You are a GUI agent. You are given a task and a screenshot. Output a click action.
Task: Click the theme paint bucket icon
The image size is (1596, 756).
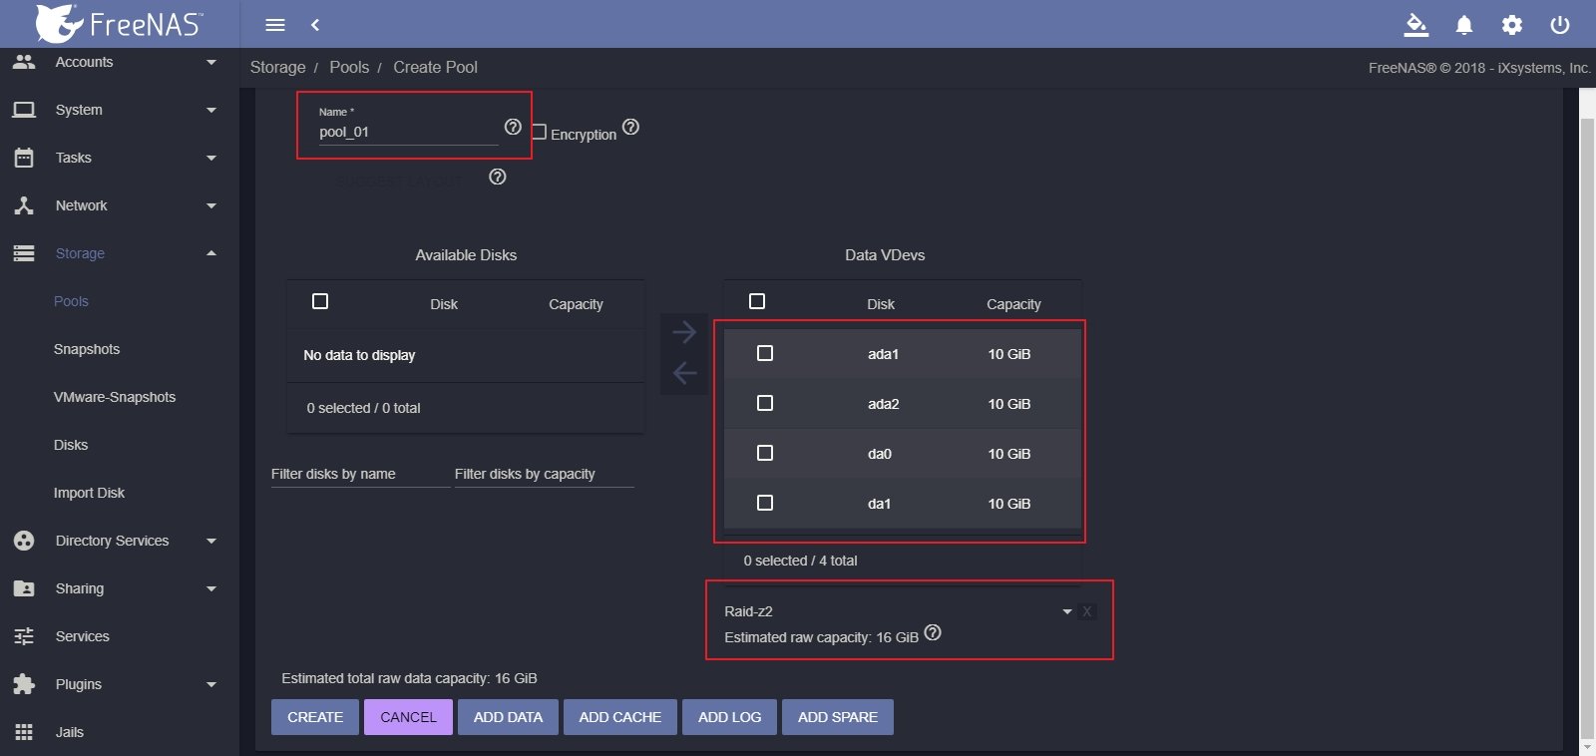(x=1415, y=25)
